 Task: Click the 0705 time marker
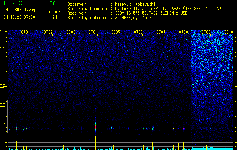(x=116, y=32)
